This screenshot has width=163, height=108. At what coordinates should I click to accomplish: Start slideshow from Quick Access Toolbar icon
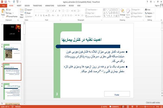coord(17,2)
